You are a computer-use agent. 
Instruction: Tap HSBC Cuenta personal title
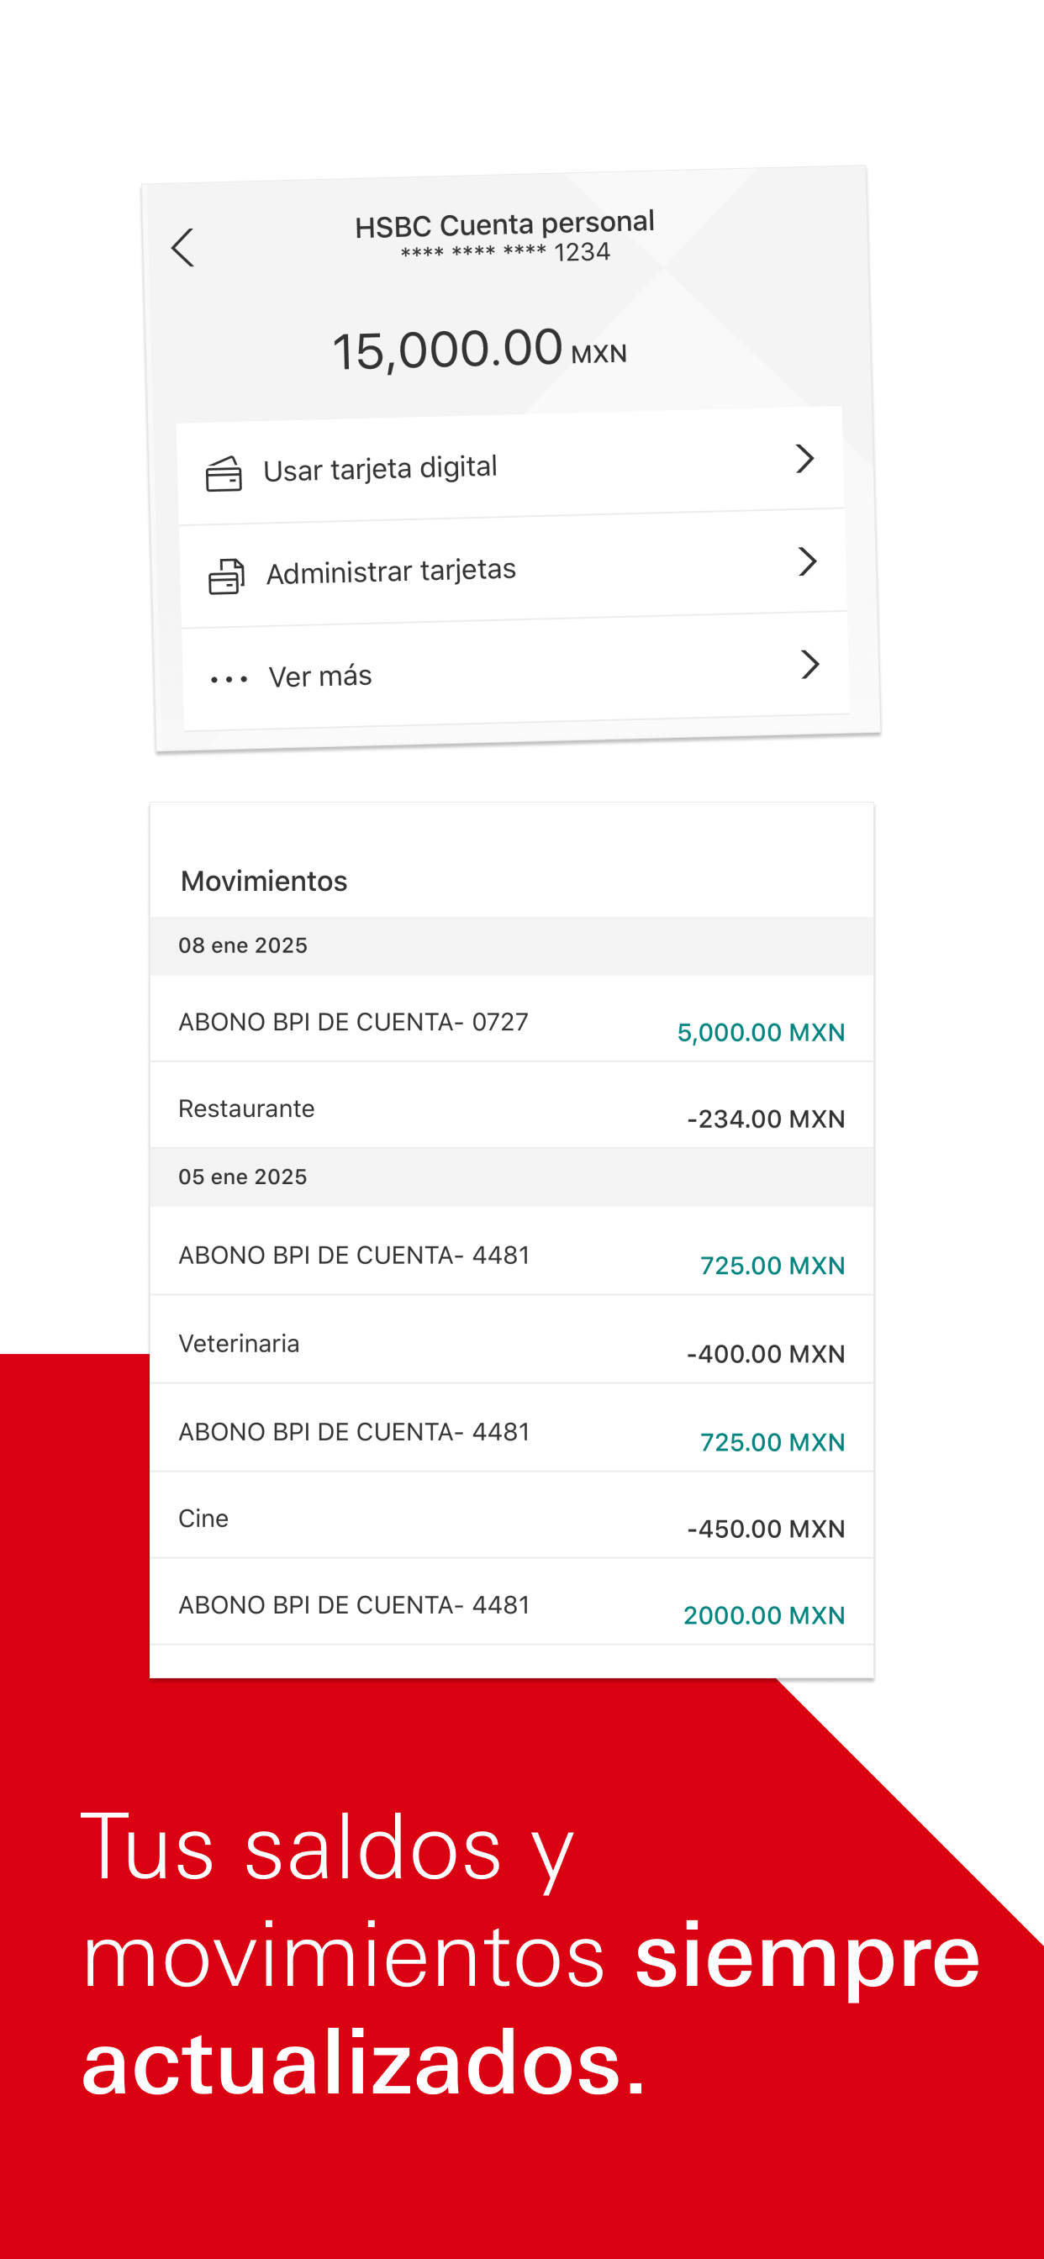click(504, 224)
